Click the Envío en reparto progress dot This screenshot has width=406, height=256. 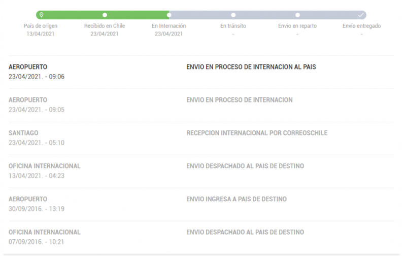(297, 15)
